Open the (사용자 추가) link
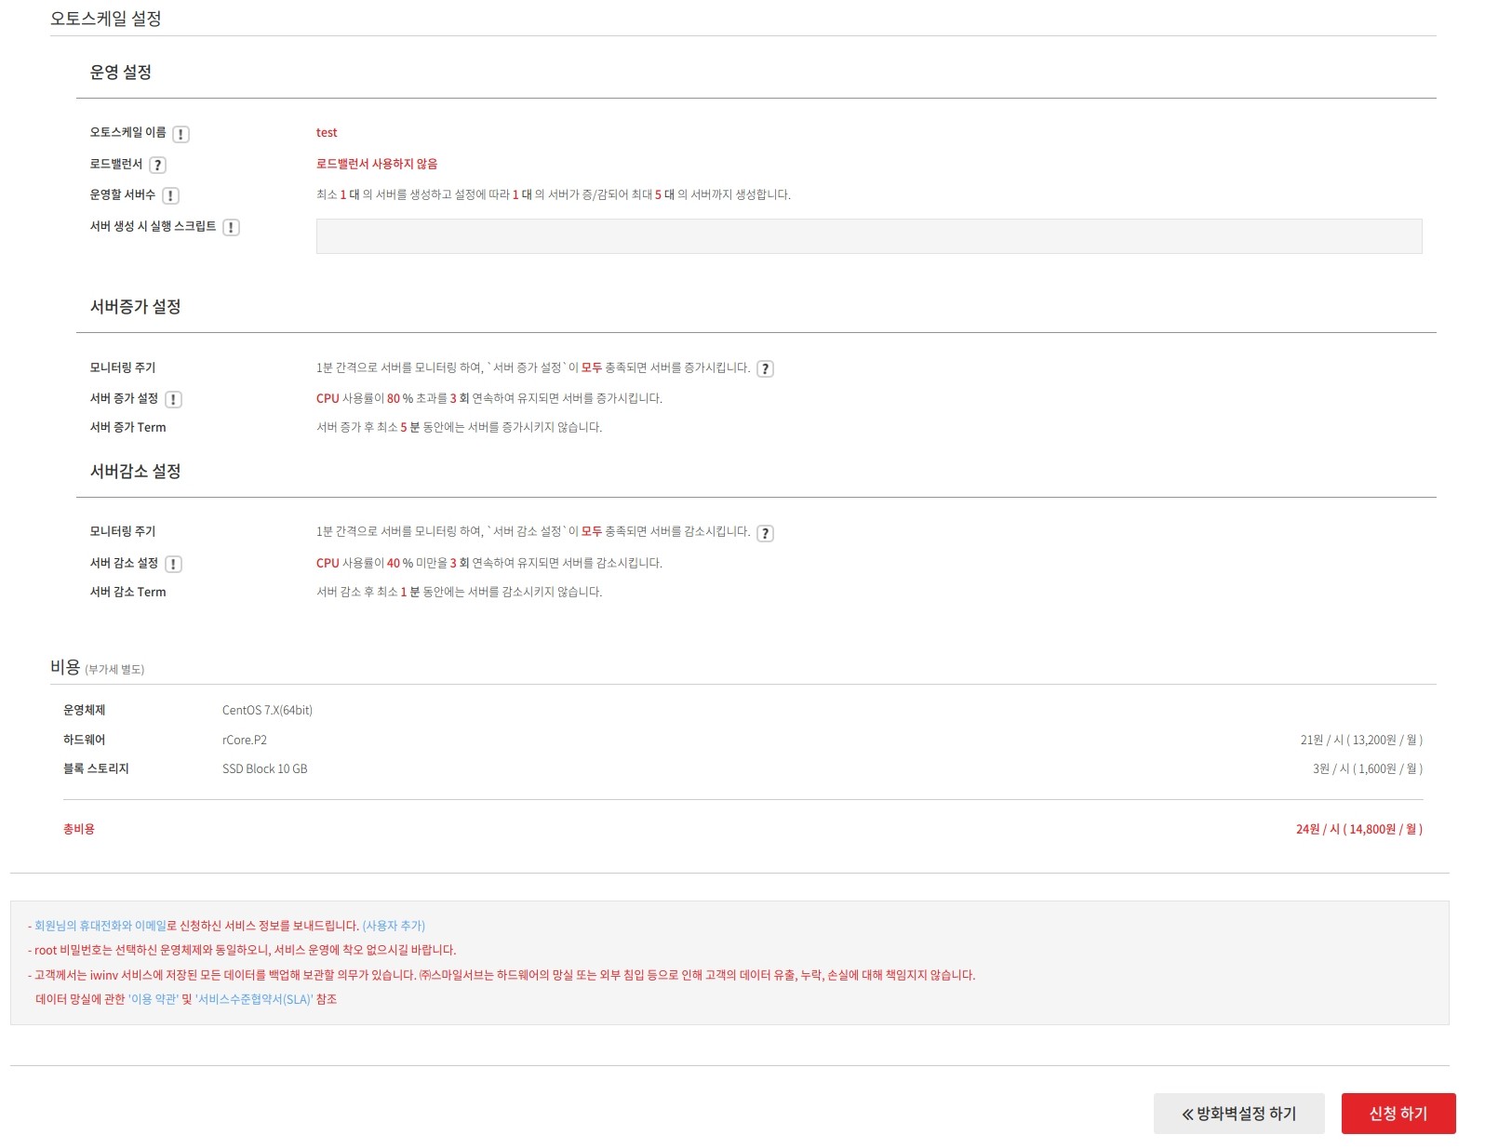 pos(394,926)
